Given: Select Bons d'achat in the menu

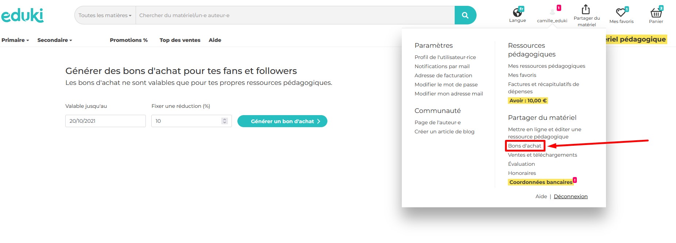Looking at the screenshot, I should [525, 146].
